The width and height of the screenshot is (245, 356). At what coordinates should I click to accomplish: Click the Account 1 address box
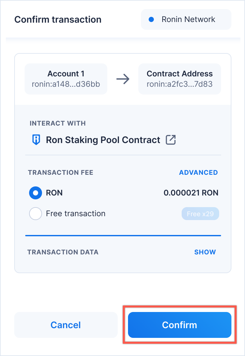(x=66, y=79)
